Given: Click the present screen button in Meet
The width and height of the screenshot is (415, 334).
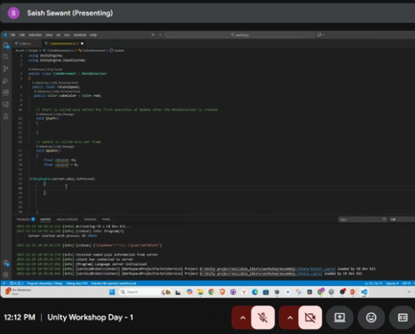Looking at the screenshot, I should pyautogui.click(x=340, y=317).
